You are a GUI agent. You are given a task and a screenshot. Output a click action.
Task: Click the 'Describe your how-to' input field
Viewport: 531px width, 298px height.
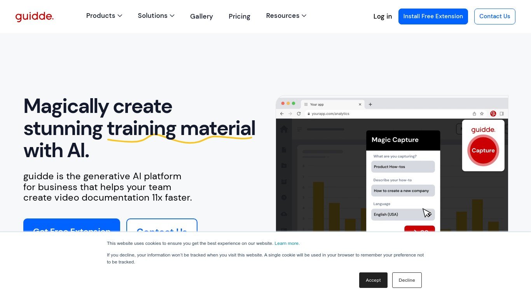403,191
